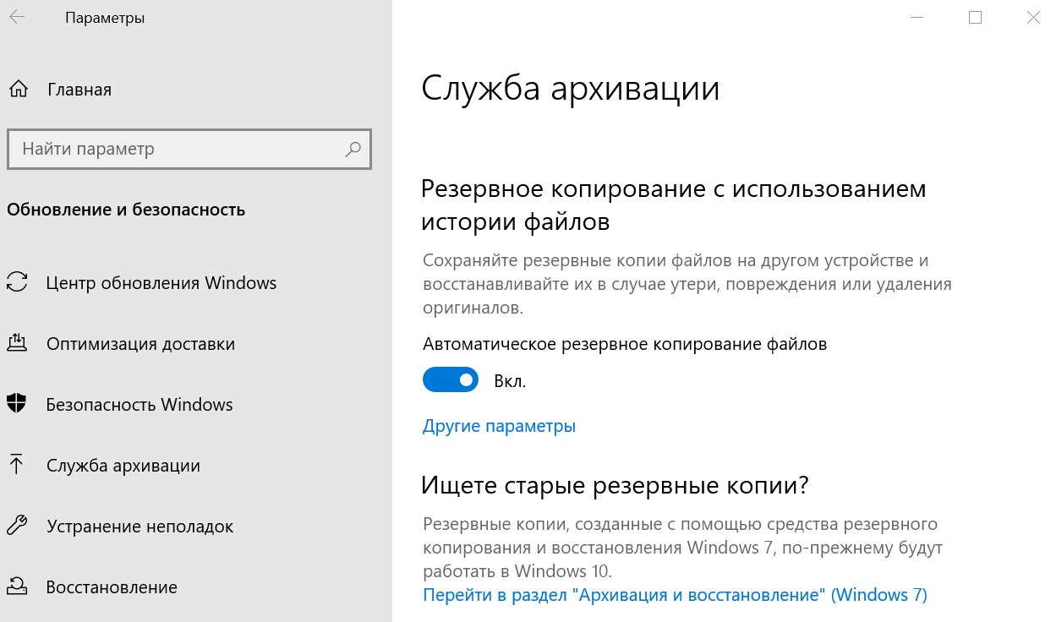Click the Служба архивации upload-arrow icon
The height and width of the screenshot is (622, 1056).
[17, 466]
